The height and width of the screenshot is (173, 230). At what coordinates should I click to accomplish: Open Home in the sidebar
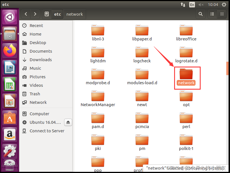(x=46, y=34)
